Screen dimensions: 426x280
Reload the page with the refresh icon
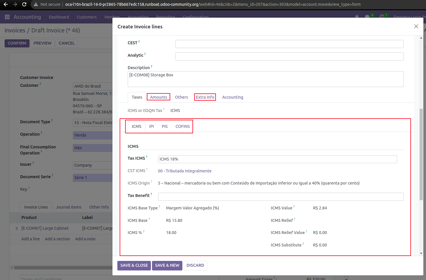click(24, 4)
